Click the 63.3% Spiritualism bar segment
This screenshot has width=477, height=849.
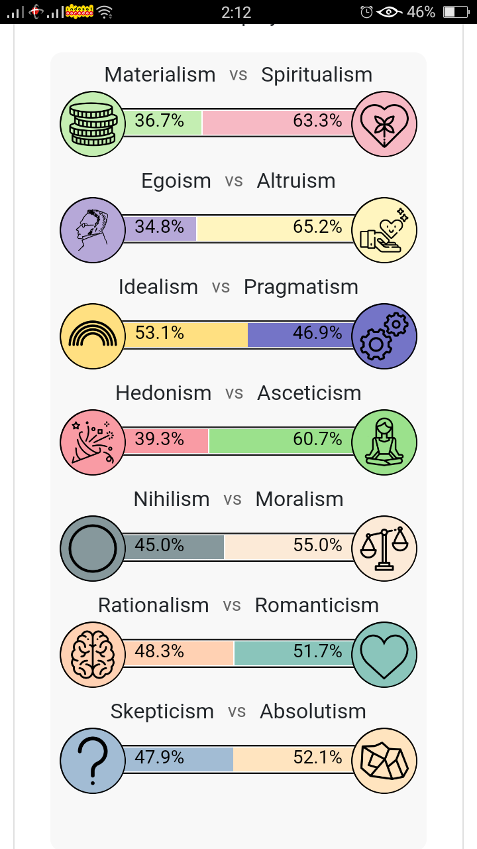(278, 123)
